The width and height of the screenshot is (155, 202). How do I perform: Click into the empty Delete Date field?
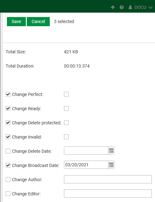(x=86, y=151)
